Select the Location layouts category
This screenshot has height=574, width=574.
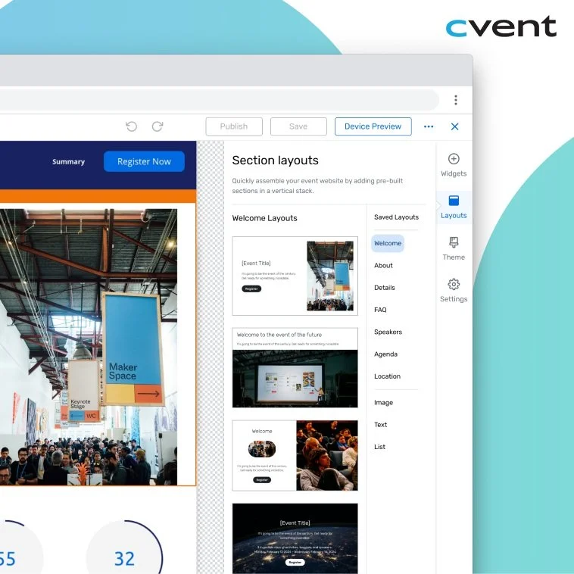click(387, 376)
